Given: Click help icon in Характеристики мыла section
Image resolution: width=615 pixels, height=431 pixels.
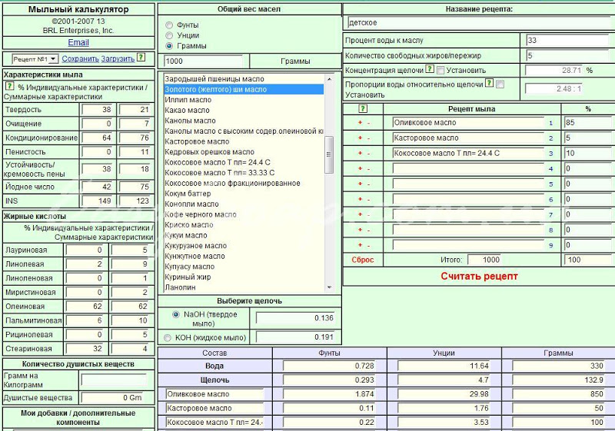Looking at the screenshot, I should click(x=9, y=86).
